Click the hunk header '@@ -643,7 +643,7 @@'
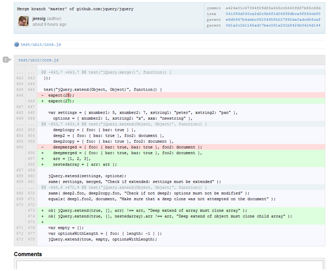The image size is (329, 271). (x=181, y=72)
